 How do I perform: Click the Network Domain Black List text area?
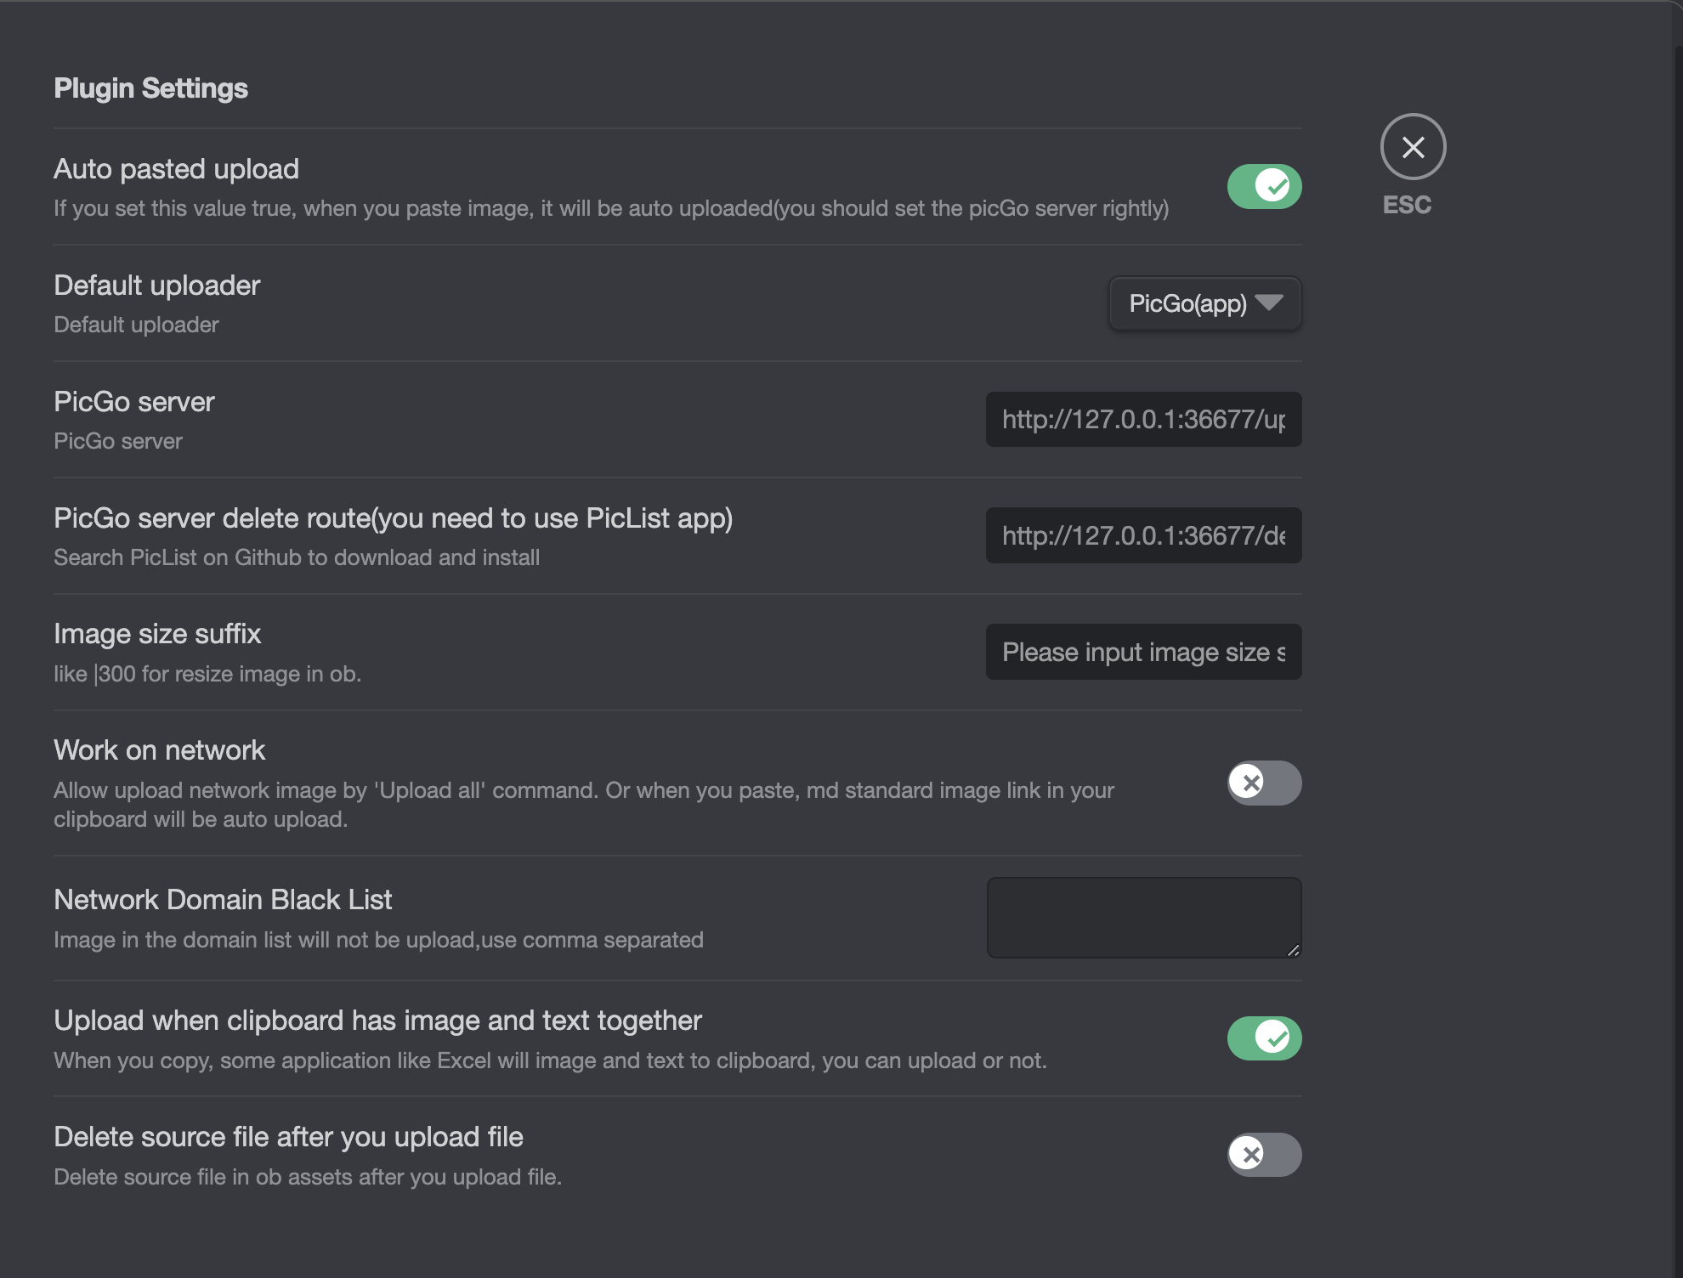pyautogui.click(x=1143, y=917)
